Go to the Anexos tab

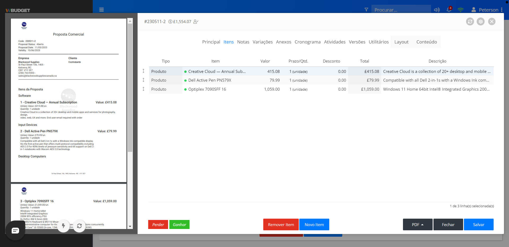pos(283,42)
